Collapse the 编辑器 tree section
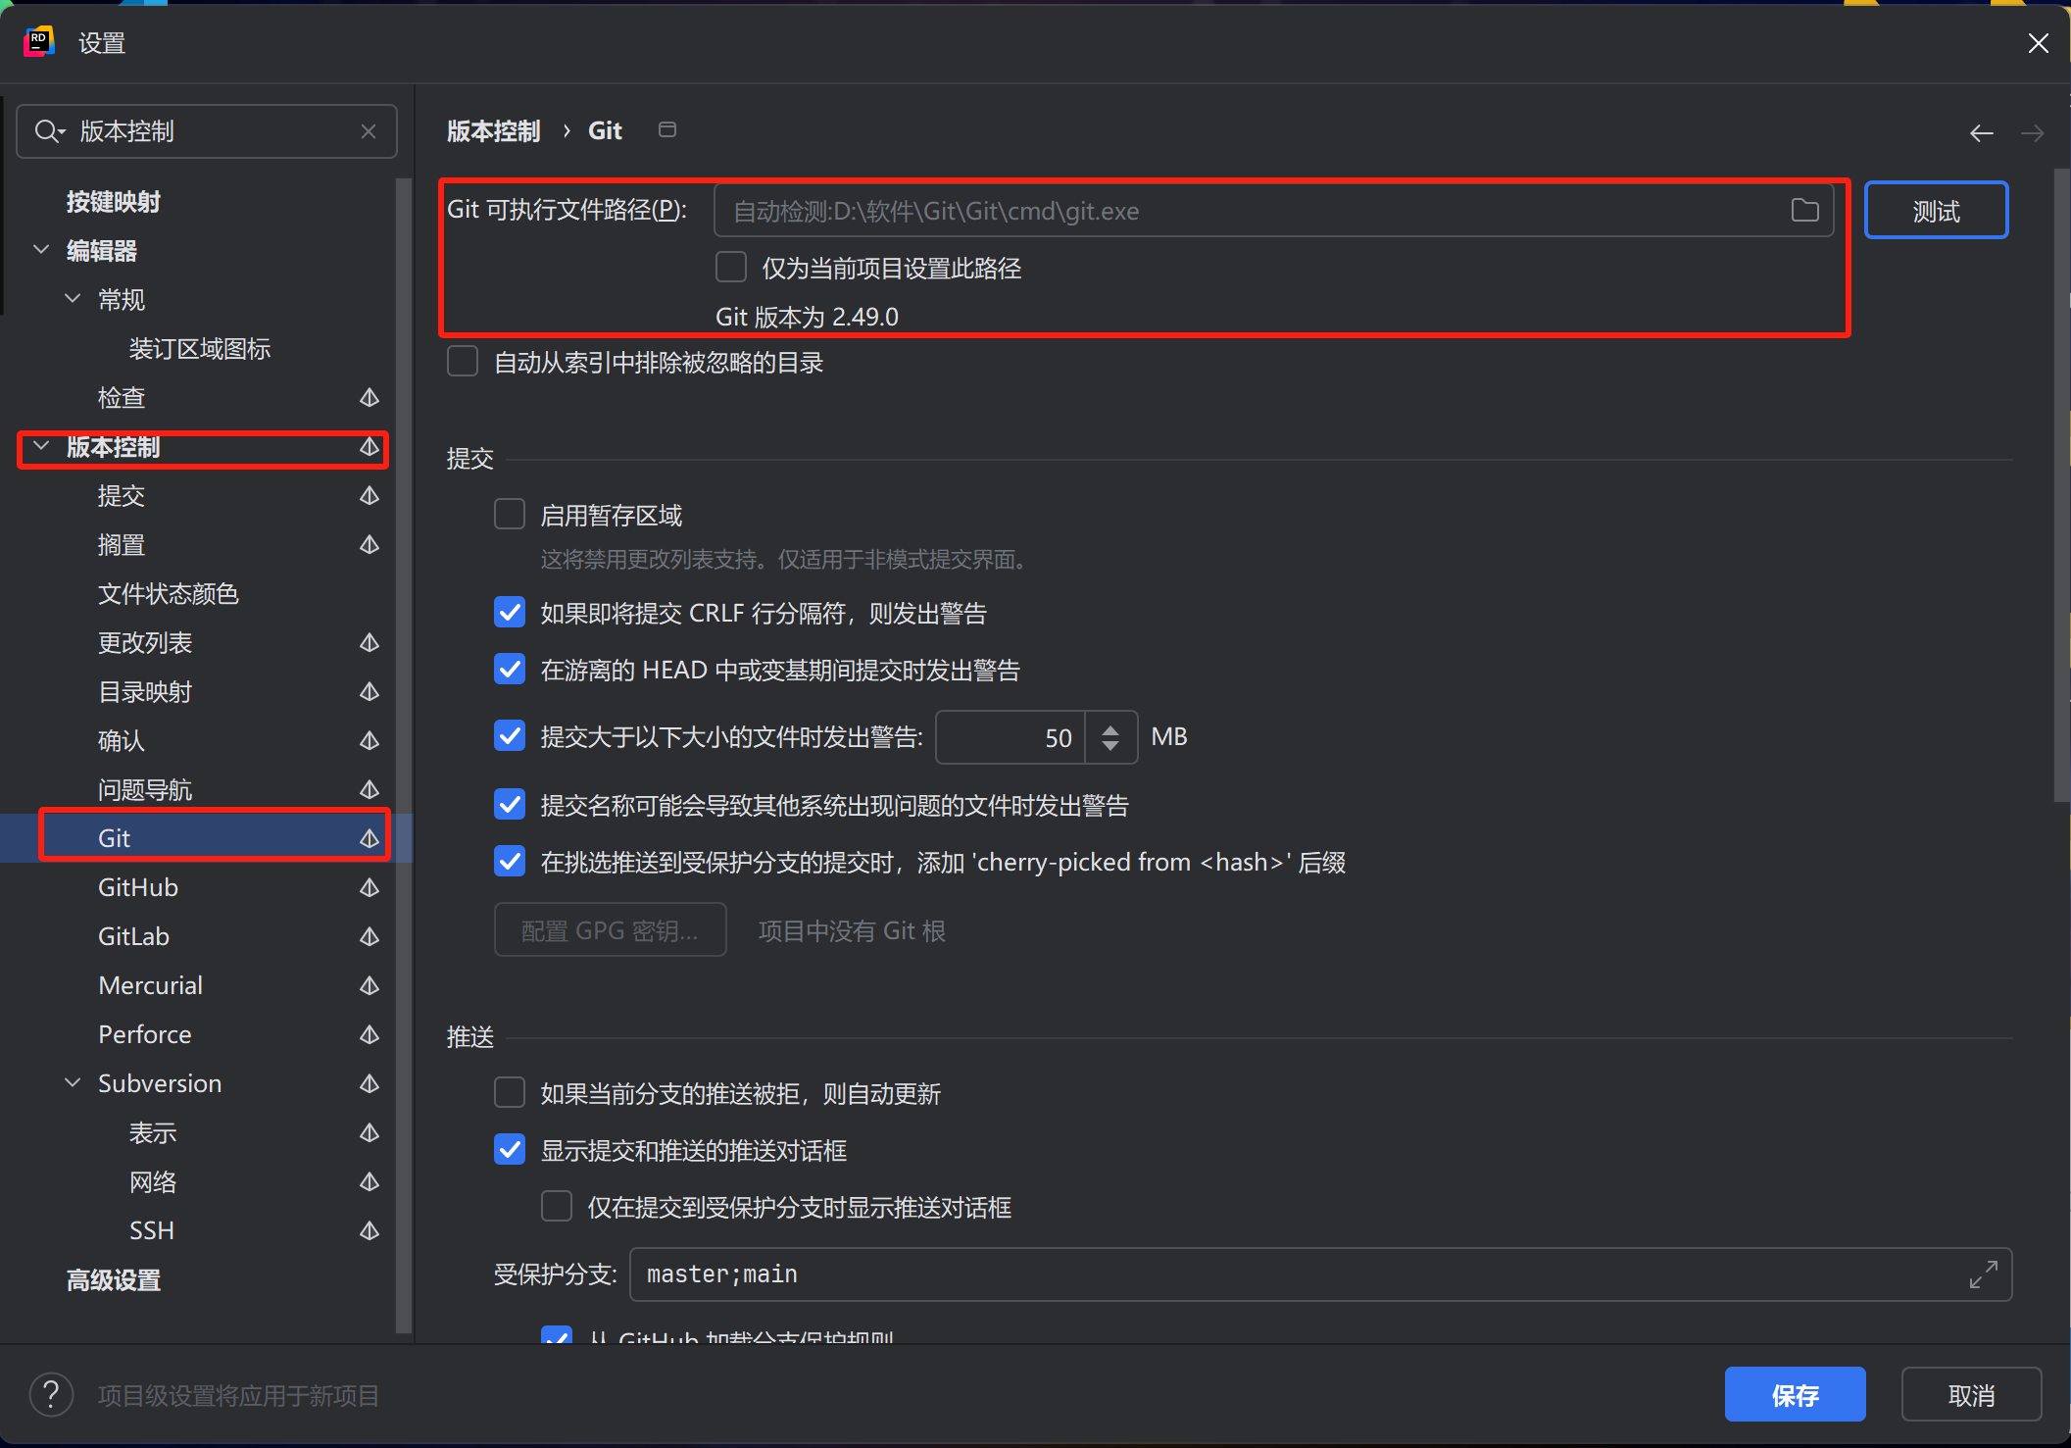This screenshot has height=1448, width=2071. (41, 250)
